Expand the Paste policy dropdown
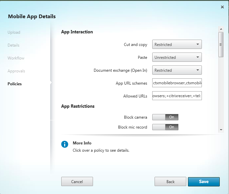The image size is (229, 194). pyautogui.click(x=177, y=57)
